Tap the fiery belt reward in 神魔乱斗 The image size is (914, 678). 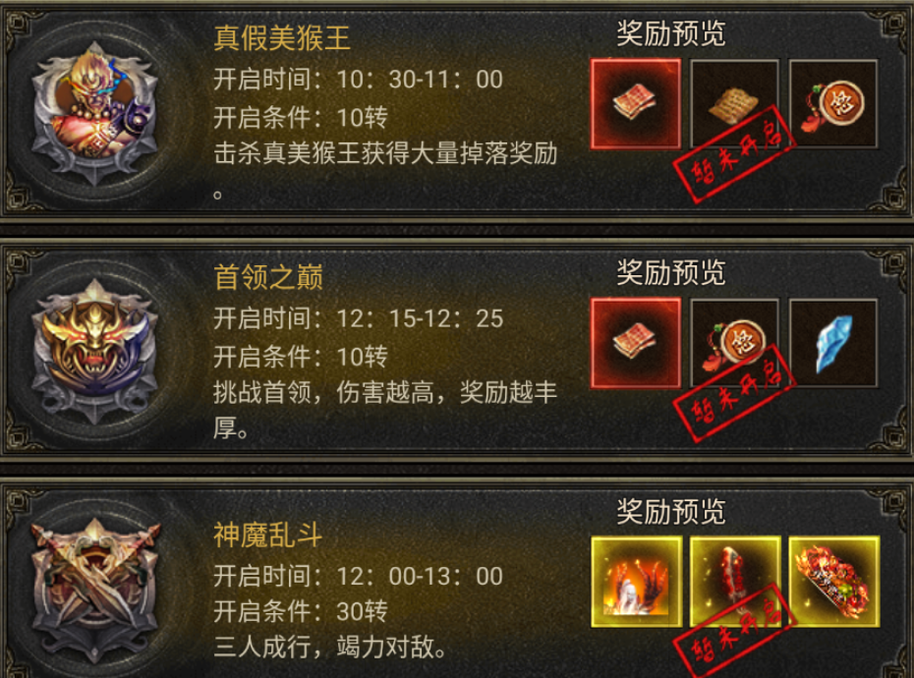pyautogui.click(x=834, y=583)
